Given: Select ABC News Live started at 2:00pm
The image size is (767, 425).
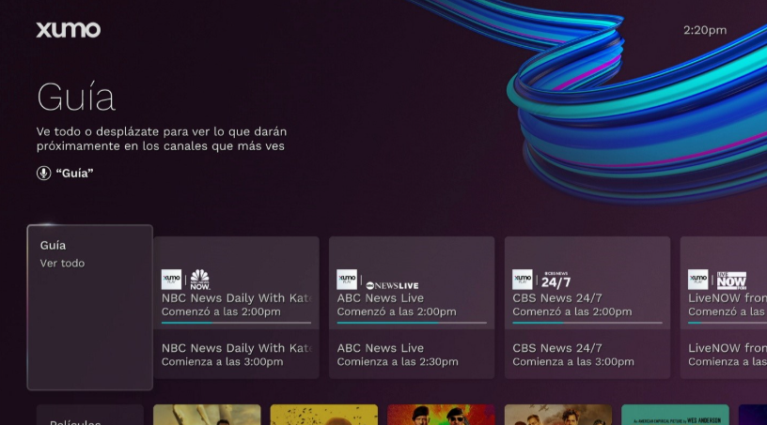Looking at the screenshot, I should pos(412,282).
